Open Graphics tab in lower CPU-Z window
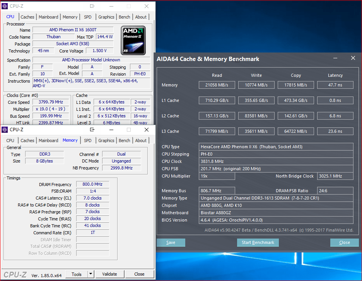This screenshot has height=281, width=362. [106, 140]
